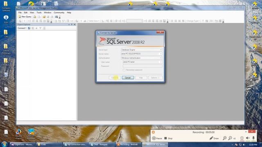Screen dimensions: 262x147
Task: Click the taskbar clock showing 12:25 PM
Action: point(253,145)
